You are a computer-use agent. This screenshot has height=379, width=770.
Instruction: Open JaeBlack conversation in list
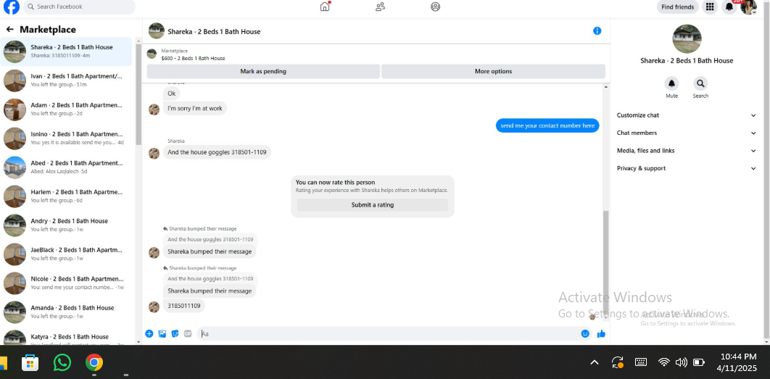[x=66, y=254]
